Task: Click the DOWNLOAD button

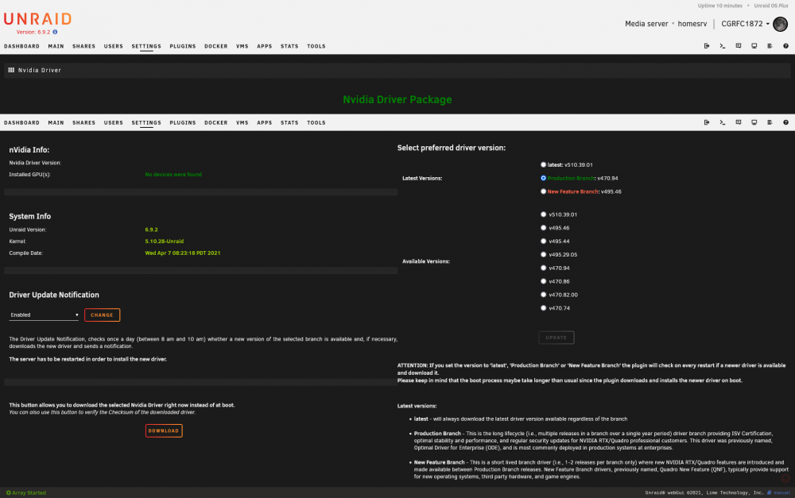Action: click(164, 430)
